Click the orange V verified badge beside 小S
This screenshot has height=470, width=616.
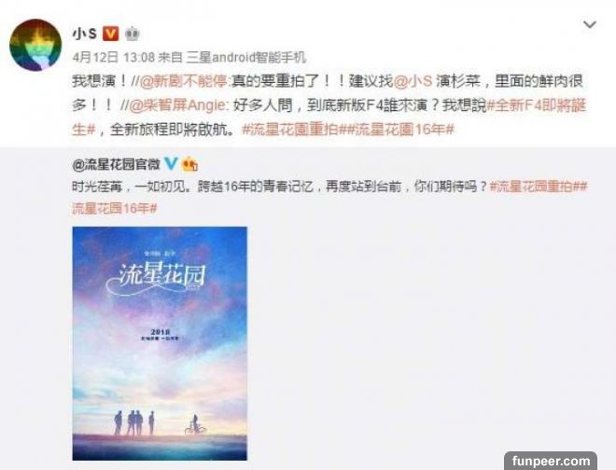pos(110,34)
